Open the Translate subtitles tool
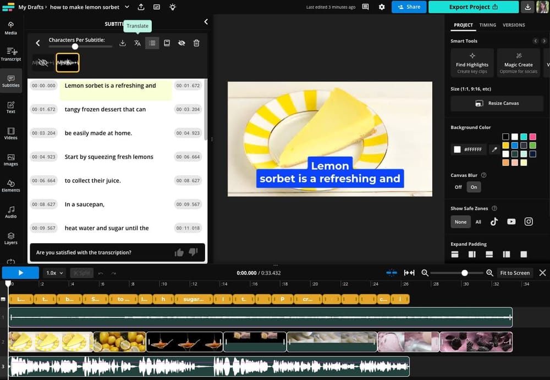This screenshot has width=550, height=380. click(137, 43)
